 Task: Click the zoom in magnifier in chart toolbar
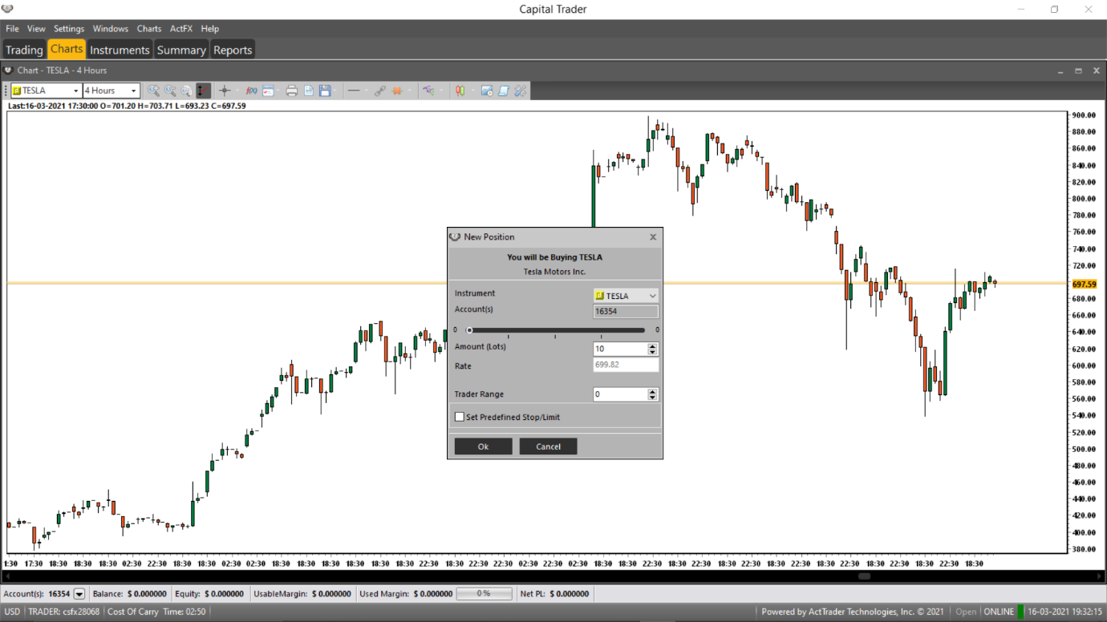[x=153, y=91]
